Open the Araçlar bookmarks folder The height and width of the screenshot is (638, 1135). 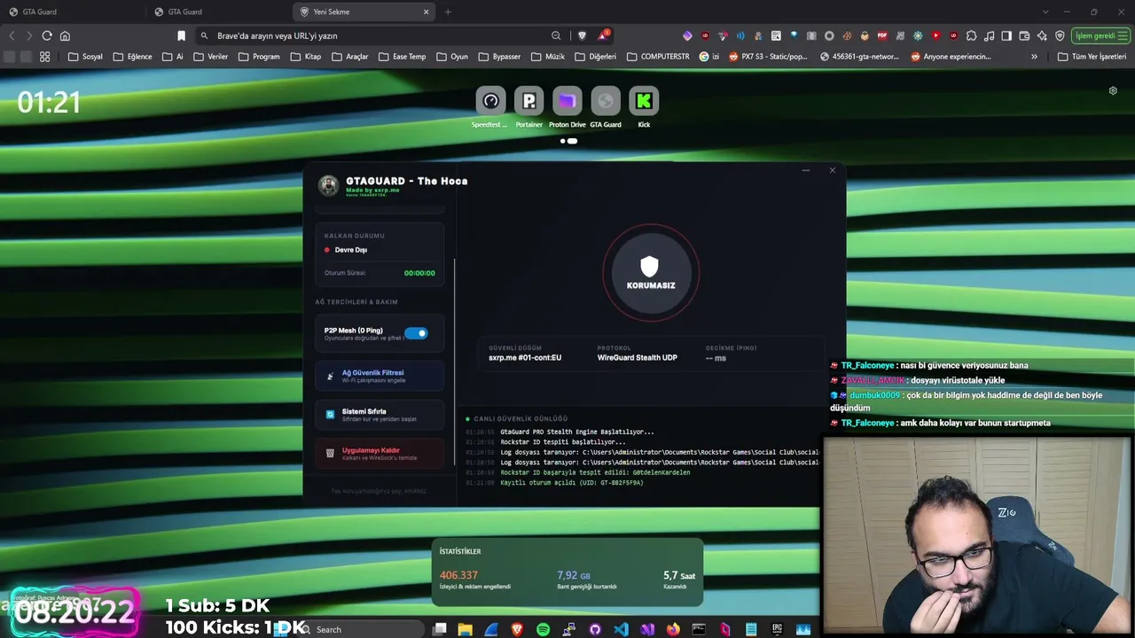(349, 57)
